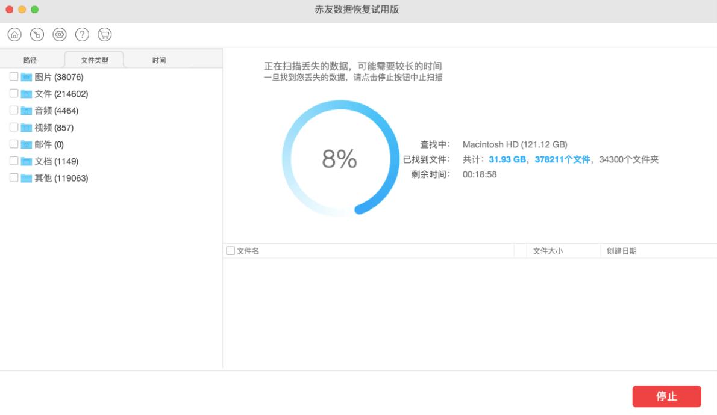Click the 音频 (4464) label

(x=56, y=111)
